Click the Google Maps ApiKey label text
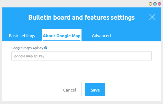Image resolution: width=163 pixels, height=104 pixels. [28, 48]
